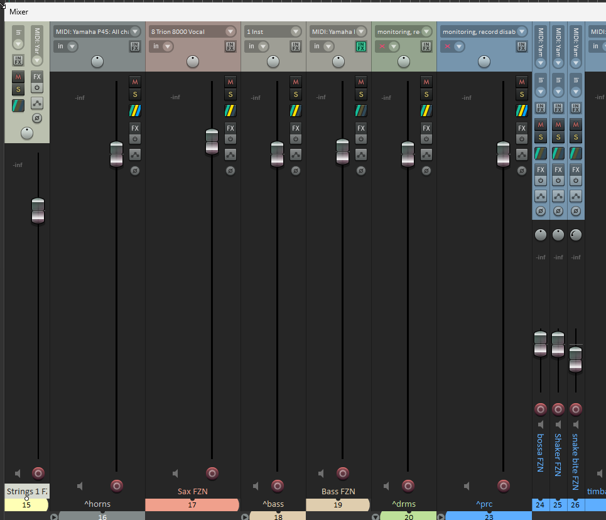Open routing window for Sax FZN track
The image size is (606, 520).
[230, 111]
